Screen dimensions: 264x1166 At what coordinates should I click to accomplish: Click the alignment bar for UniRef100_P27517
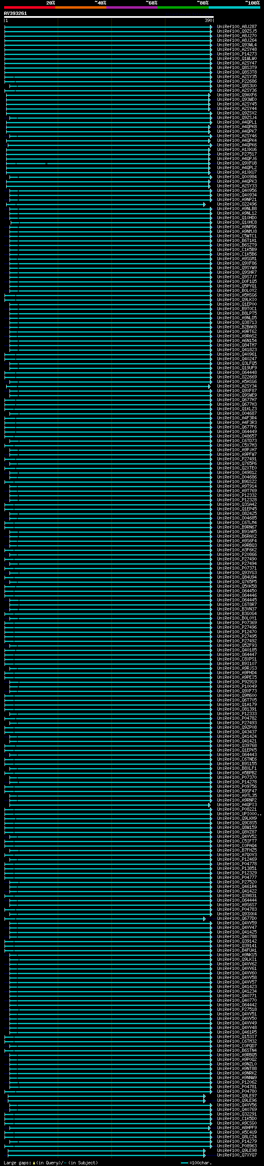[x=108, y=154]
